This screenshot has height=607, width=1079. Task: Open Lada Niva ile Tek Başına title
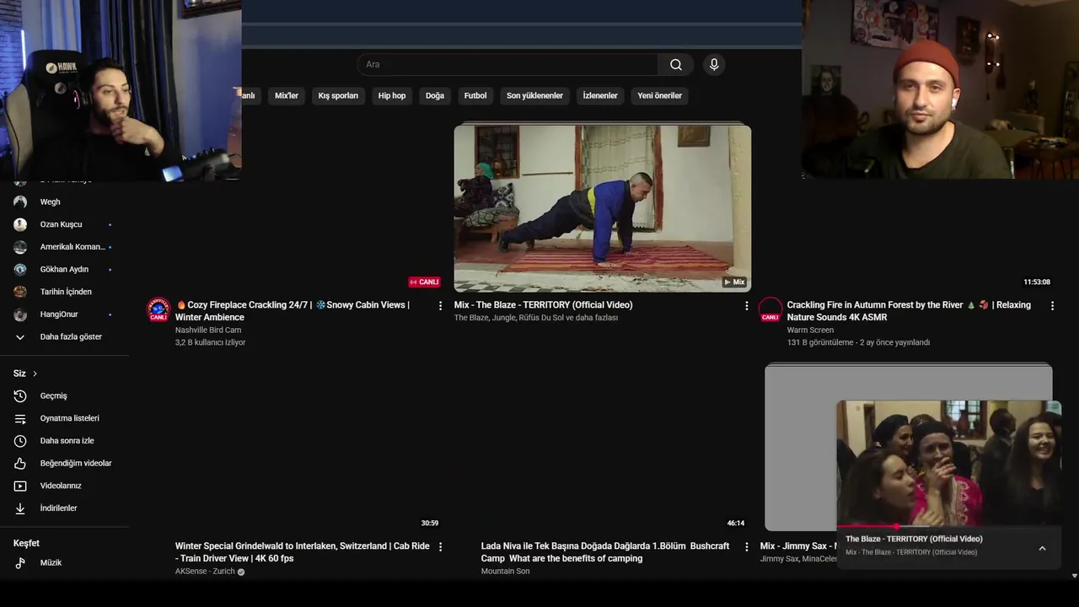tap(605, 552)
